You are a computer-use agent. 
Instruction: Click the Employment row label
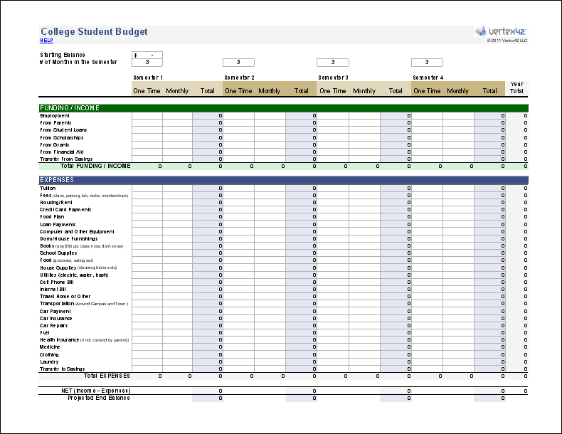pos(55,116)
